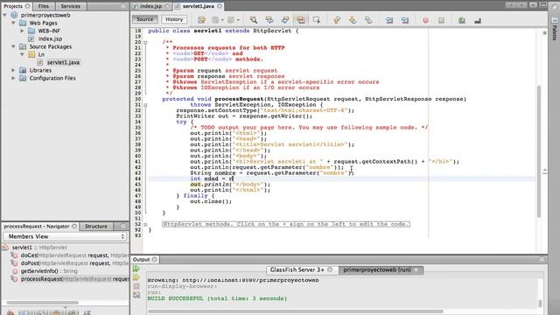The width and height of the screenshot is (560, 315).
Task: Shift Line Left icon
Action: click(388, 19)
